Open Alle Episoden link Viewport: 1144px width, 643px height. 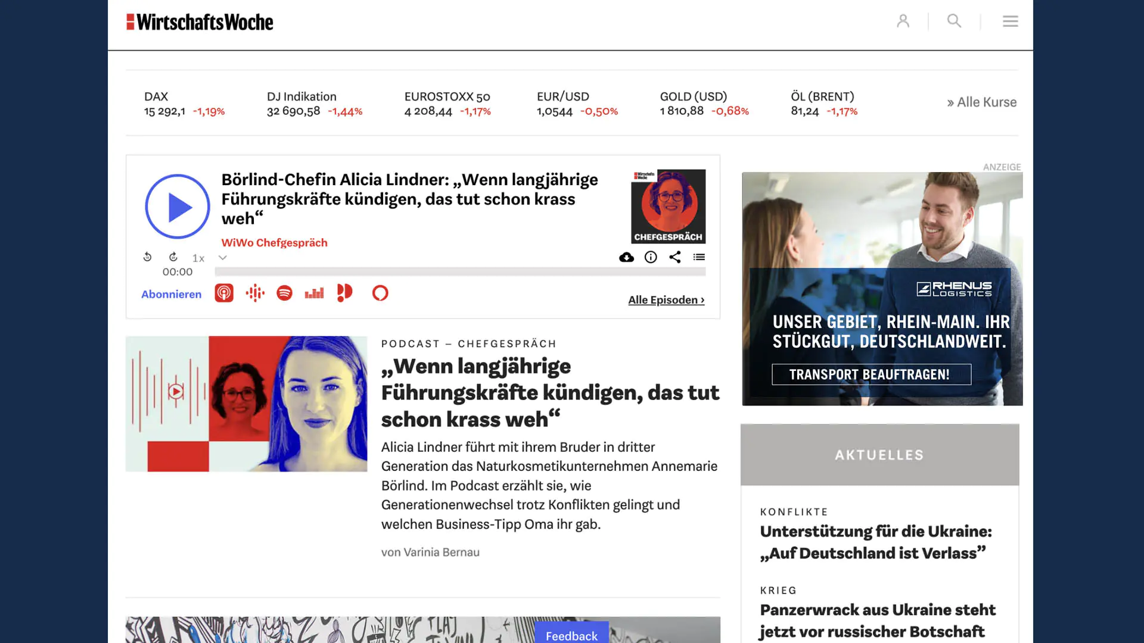666,300
